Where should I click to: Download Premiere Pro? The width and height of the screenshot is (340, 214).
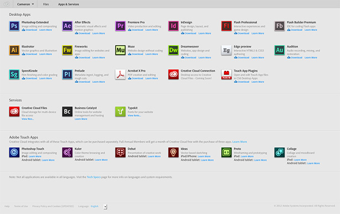point(135,30)
